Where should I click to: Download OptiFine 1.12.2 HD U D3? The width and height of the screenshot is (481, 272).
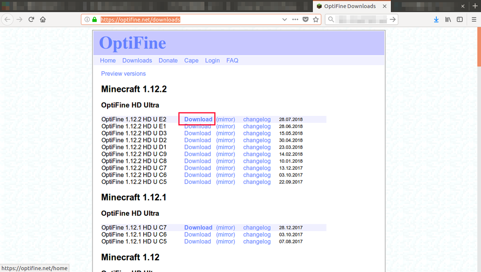pos(198,133)
